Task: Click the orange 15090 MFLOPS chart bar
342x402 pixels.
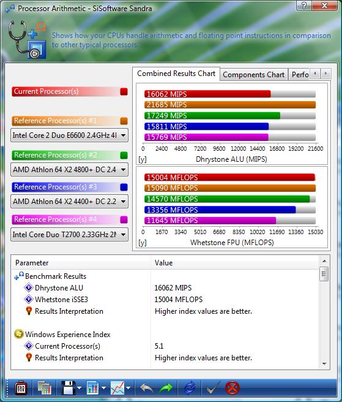Action: pyautogui.click(x=230, y=188)
